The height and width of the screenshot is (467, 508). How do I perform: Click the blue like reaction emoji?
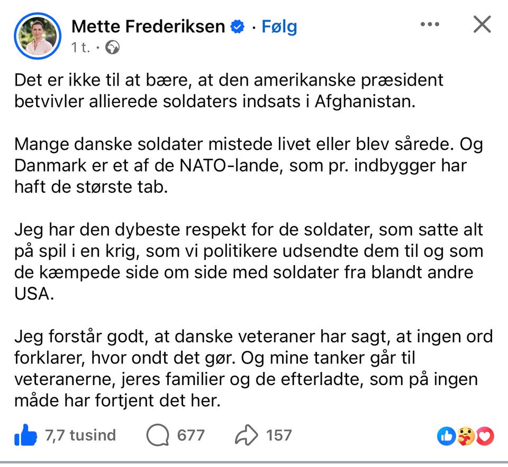tap(446, 435)
